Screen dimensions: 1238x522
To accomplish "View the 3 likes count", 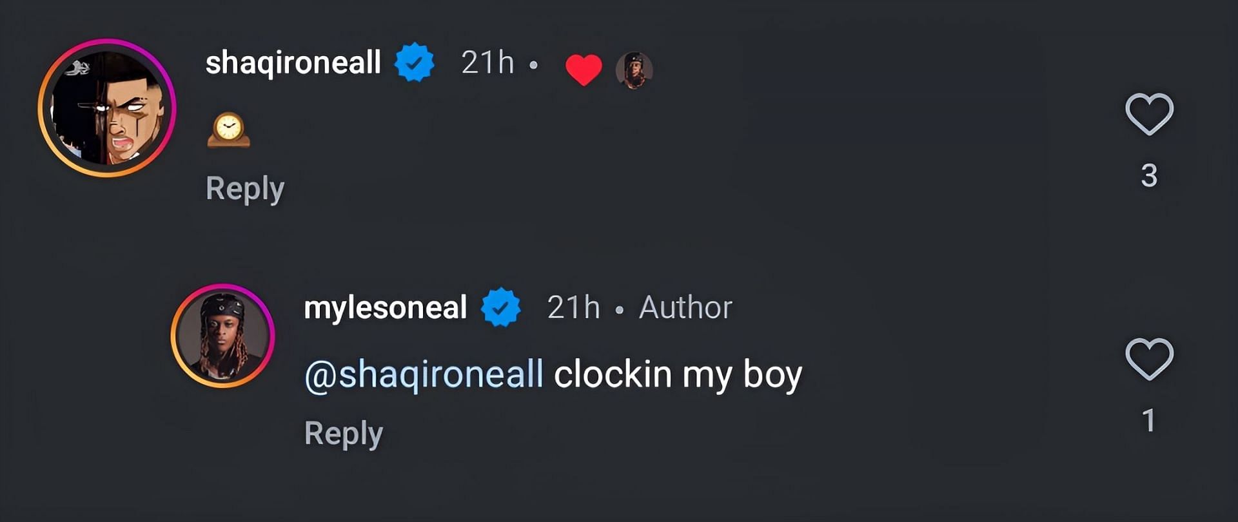I will click(x=1149, y=175).
